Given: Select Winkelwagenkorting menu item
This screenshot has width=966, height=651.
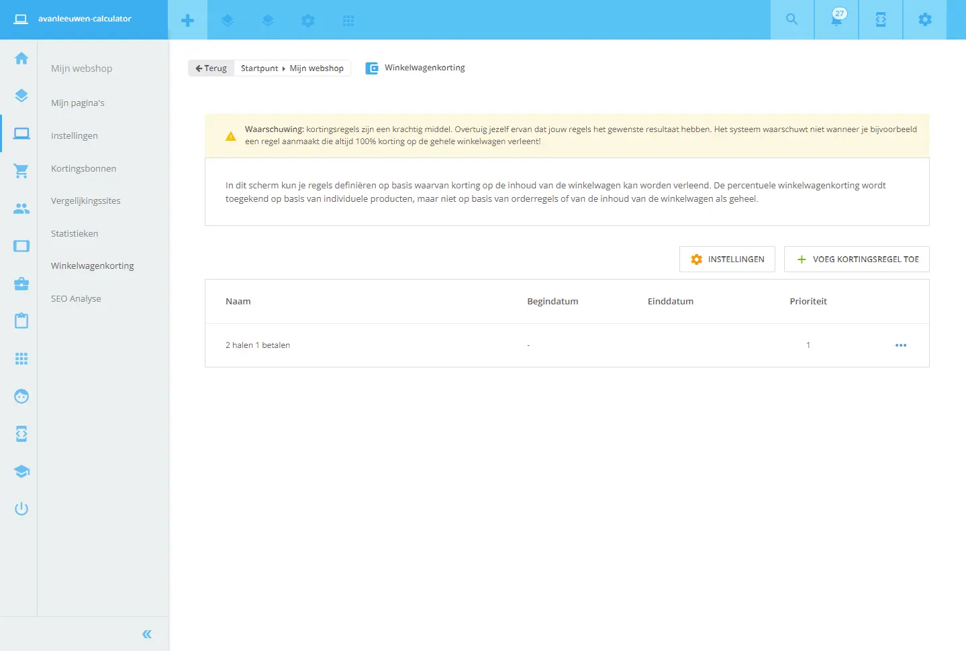Looking at the screenshot, I should coord(93,265).
